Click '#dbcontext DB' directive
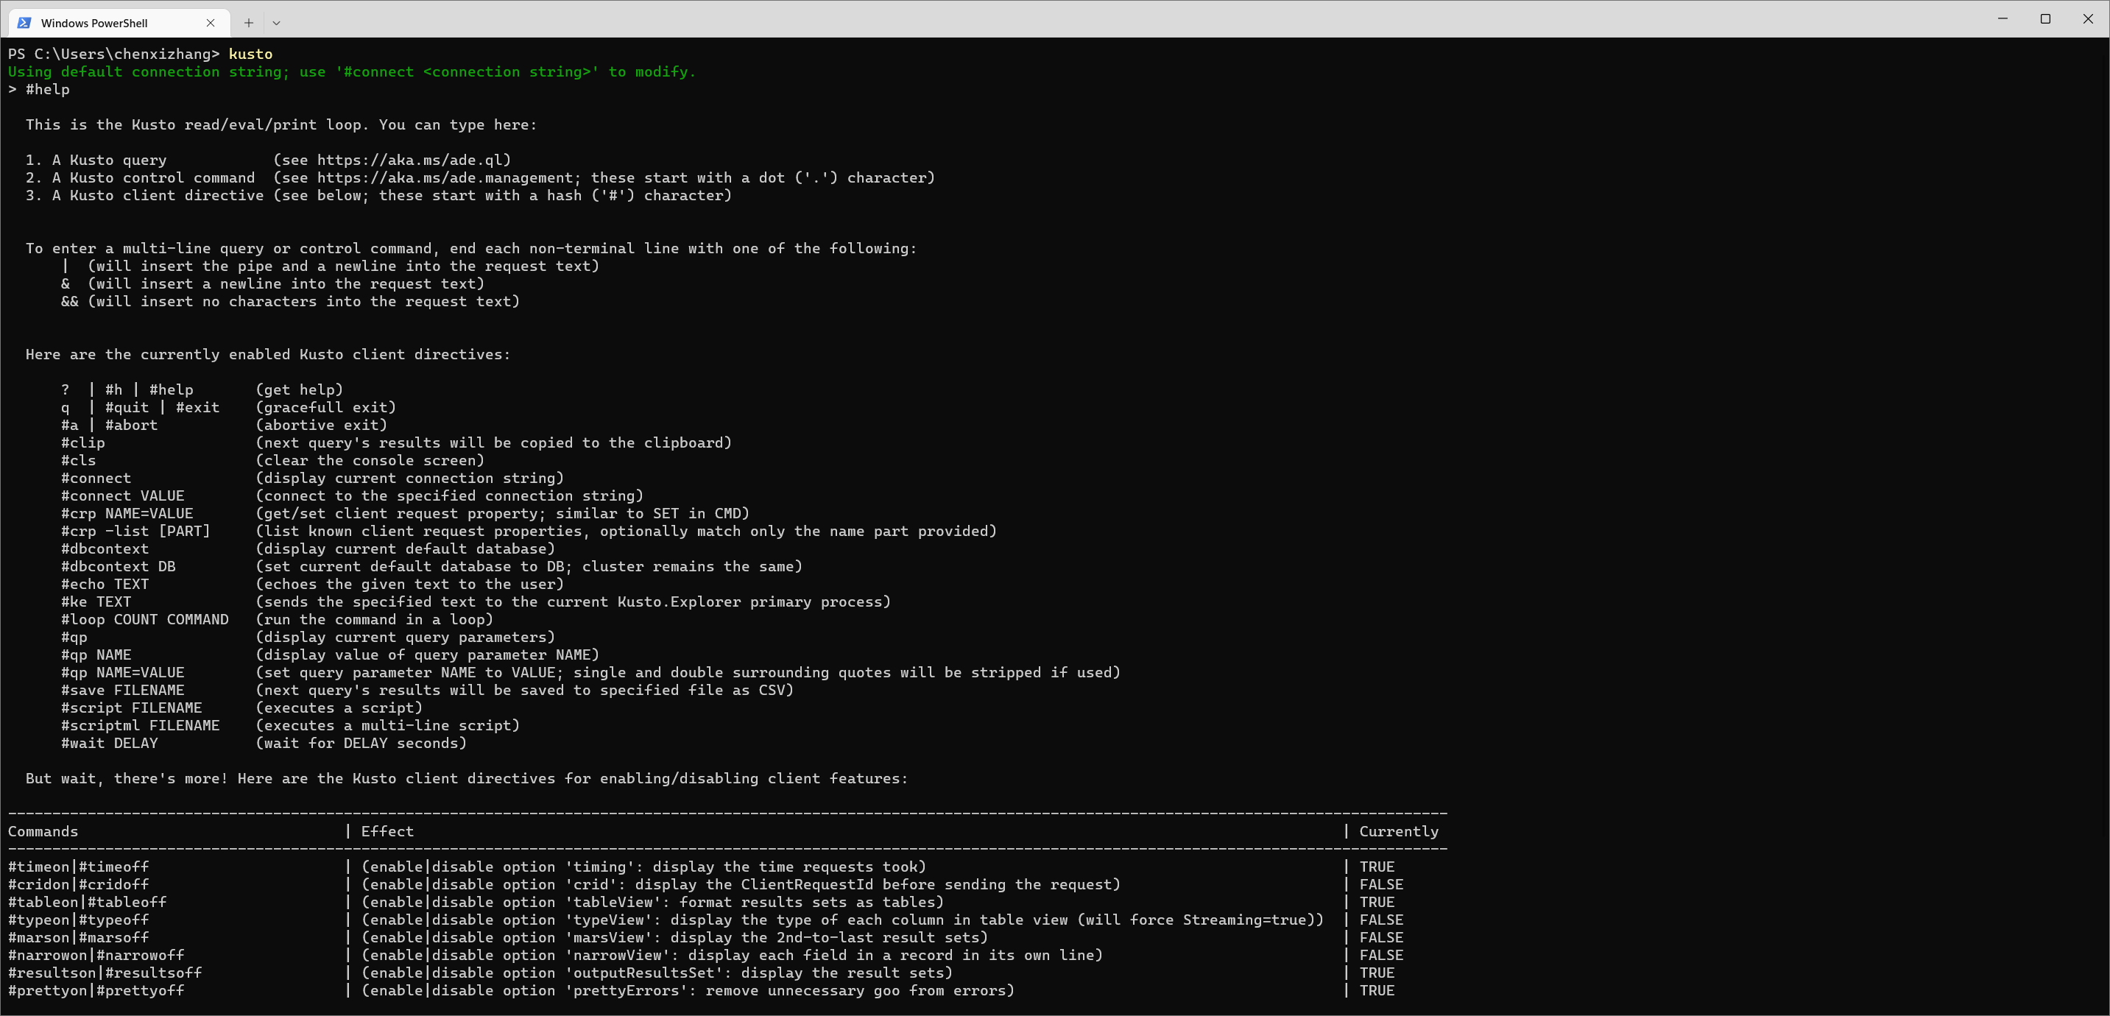This screenshot has width=2110, height=1016. tap(118, 566)
